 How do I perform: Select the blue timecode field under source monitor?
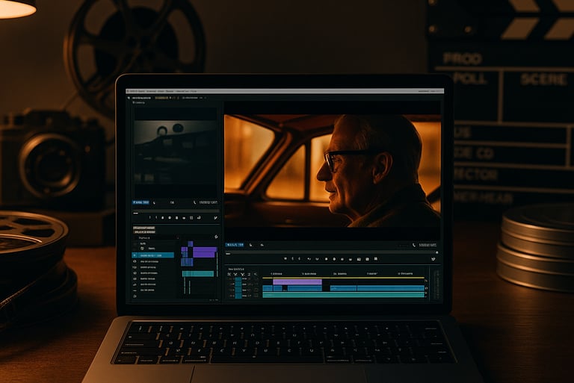click(141, 202)
